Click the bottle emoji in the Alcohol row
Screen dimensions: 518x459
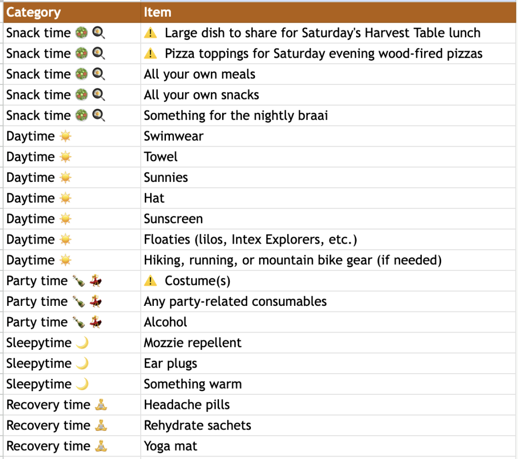pyautogui.click(x=78, y=323)
